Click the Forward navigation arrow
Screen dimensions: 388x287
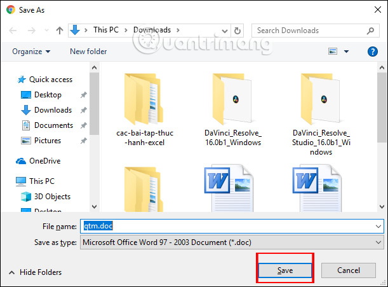point(31,31)
